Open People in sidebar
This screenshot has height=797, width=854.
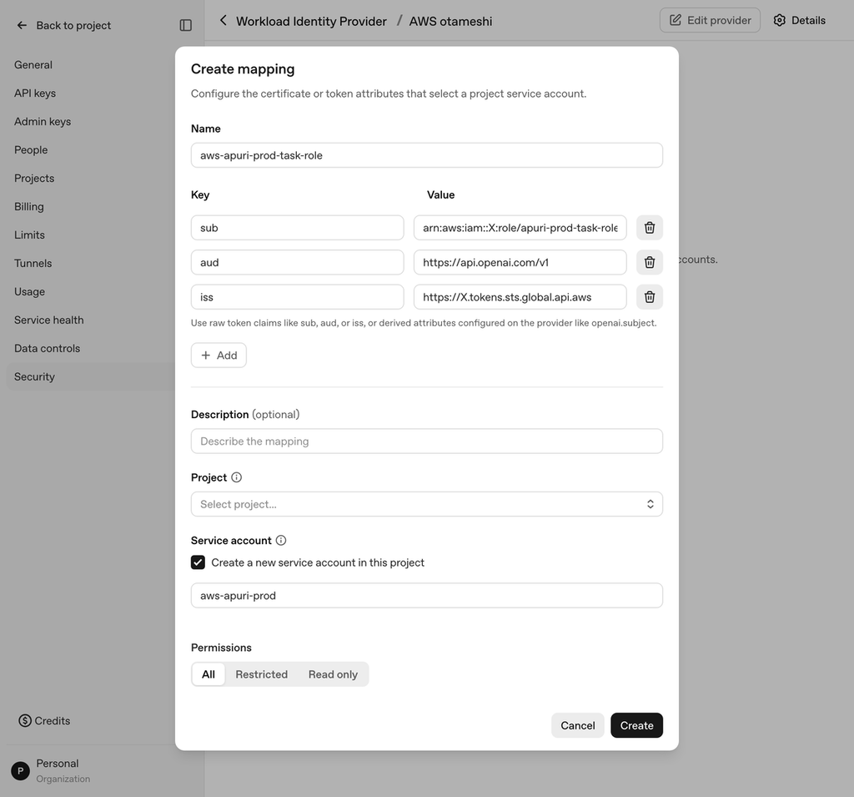[x=31, y=150]
